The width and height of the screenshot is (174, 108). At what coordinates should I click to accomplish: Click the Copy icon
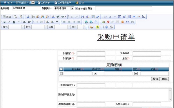click(x=33, y=17)
